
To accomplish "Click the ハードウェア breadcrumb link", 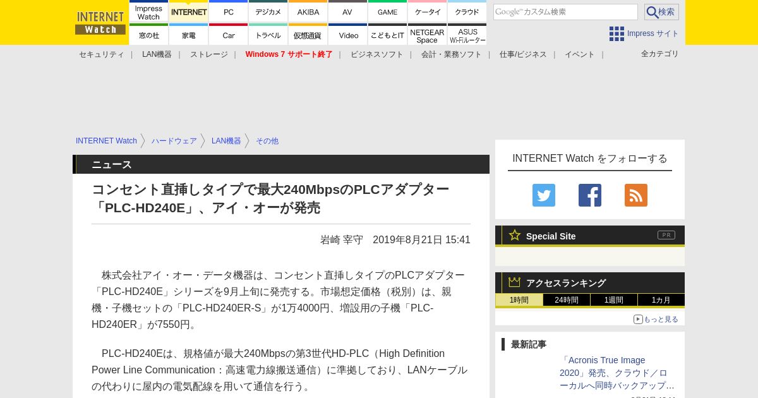I will pos(174,141).
